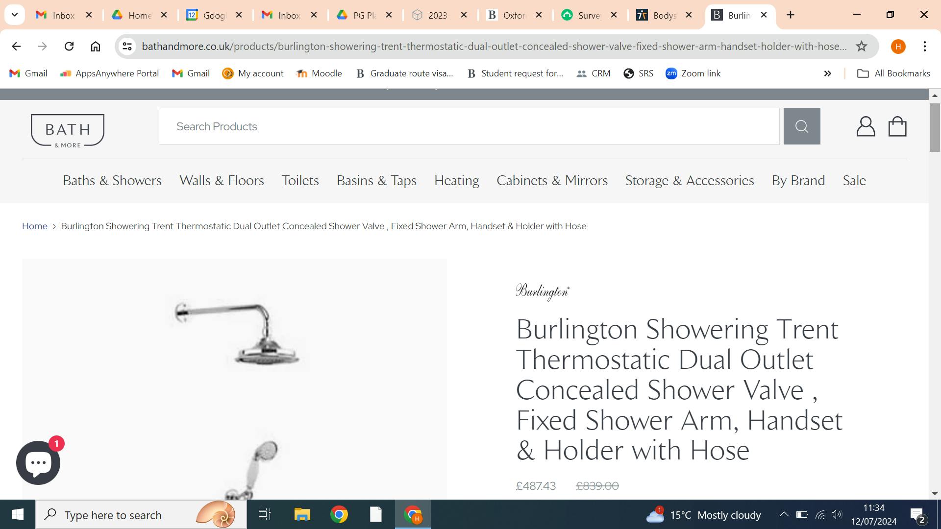The height and width of the screenshot is (529, 941).
Task: Click the search magnifier button
Action: pos(801,126)
